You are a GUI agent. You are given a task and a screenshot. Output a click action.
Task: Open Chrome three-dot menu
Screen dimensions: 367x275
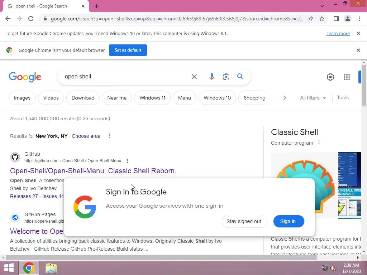point(359,19)
